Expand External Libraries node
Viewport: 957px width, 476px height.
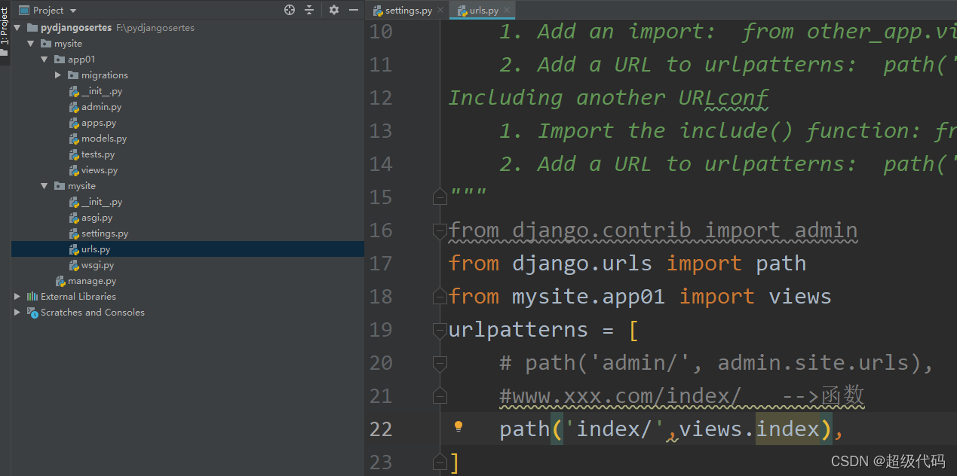click(17, 297)
